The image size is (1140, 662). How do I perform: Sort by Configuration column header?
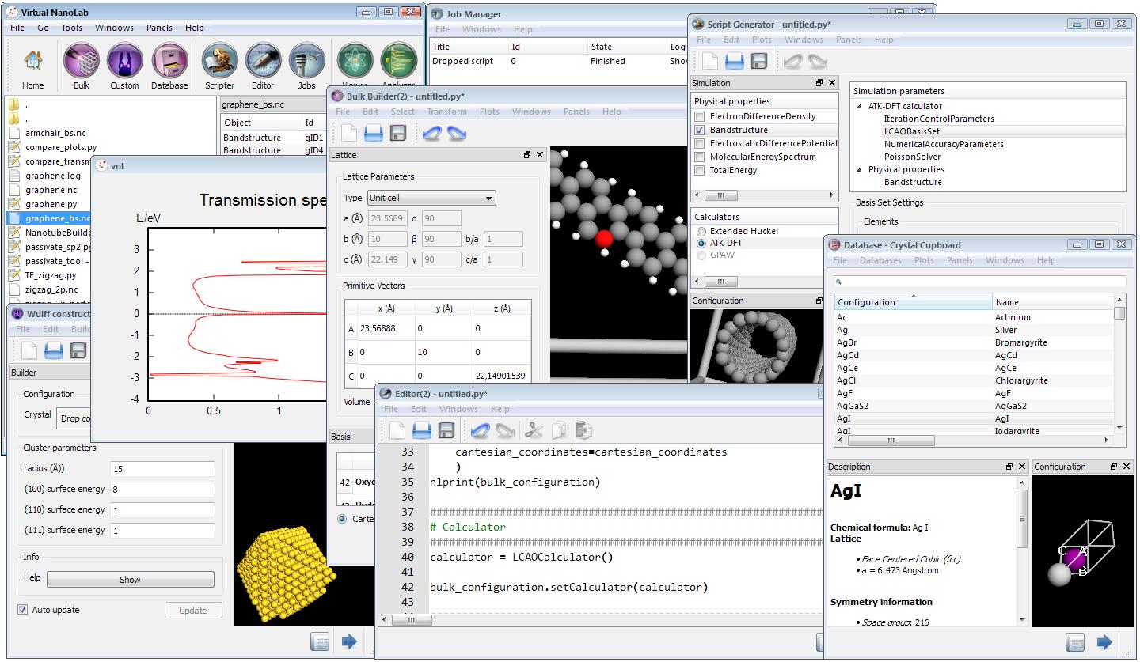[x=913, y=301]
